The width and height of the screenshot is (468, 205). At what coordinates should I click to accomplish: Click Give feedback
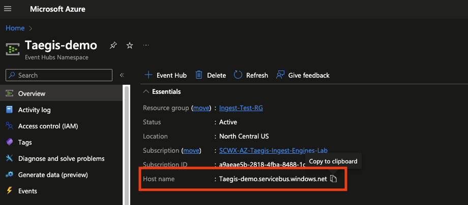(303, 75)
